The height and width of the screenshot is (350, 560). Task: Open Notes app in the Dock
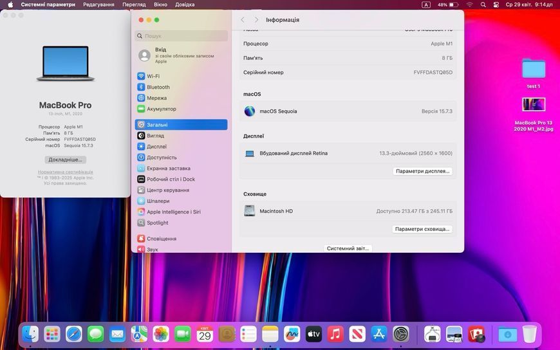click(270, 335)
